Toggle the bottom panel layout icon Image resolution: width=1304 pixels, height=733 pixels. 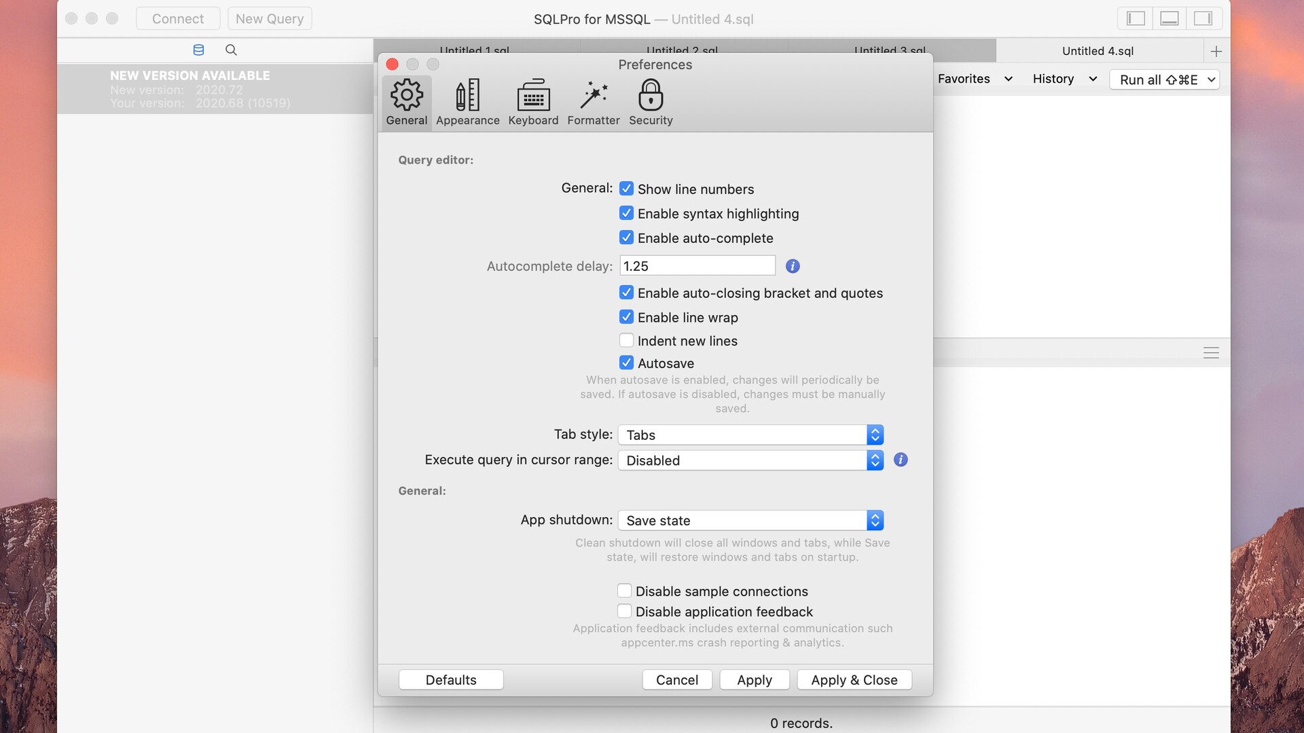point(1169,18)
